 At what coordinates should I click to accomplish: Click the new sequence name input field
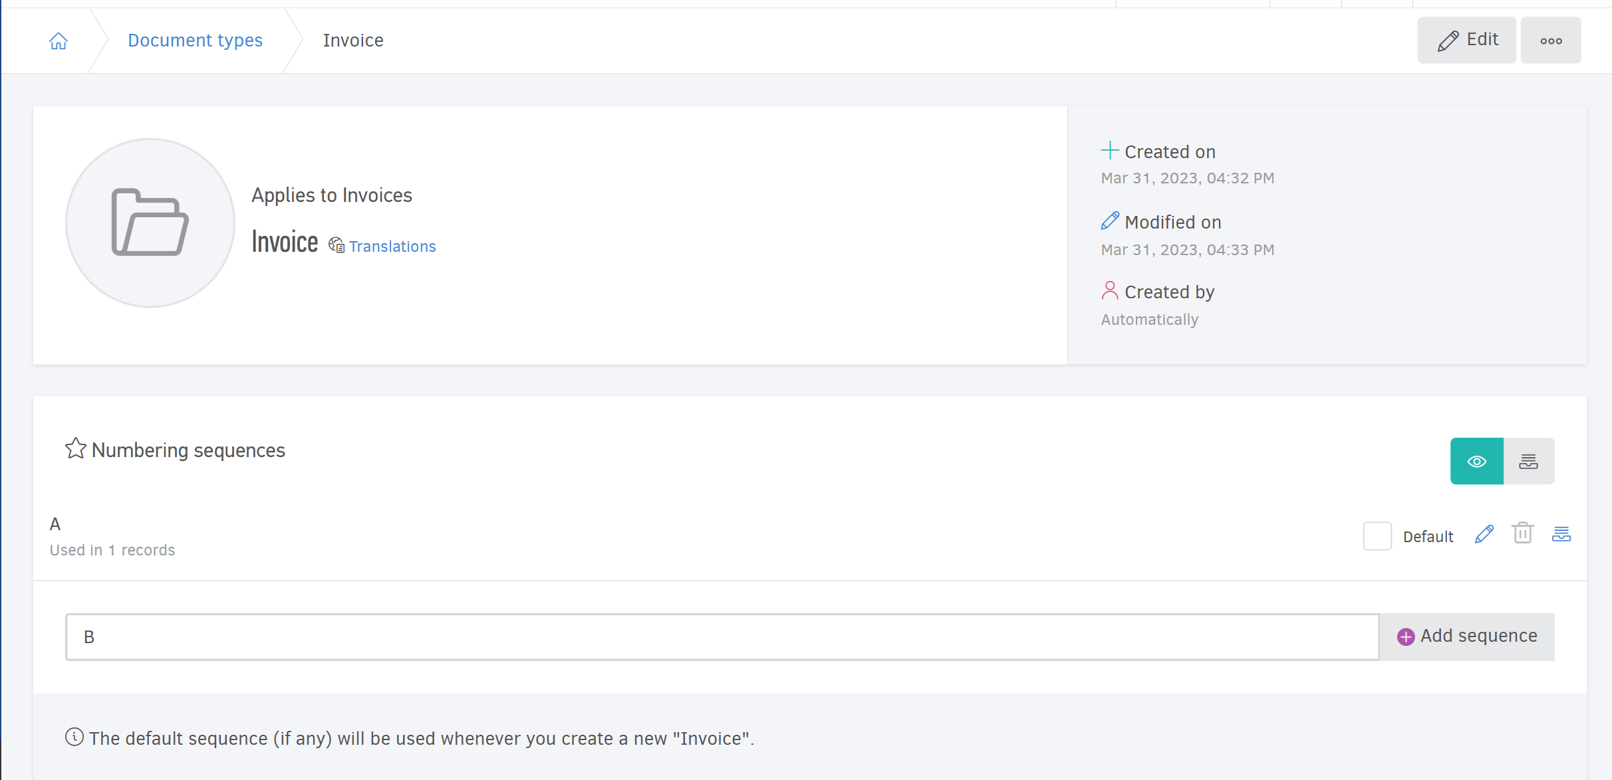722,636
